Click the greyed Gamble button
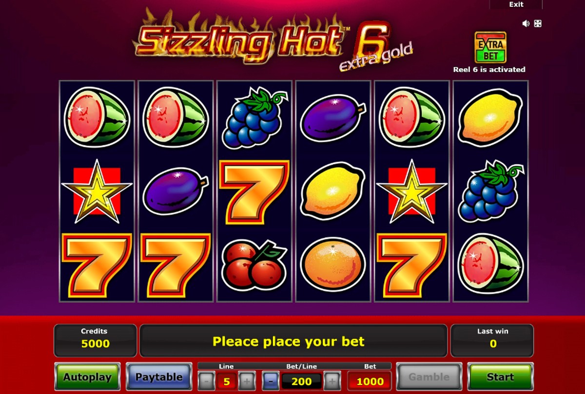This screenshot has width=585, height=394. [429, 377]
